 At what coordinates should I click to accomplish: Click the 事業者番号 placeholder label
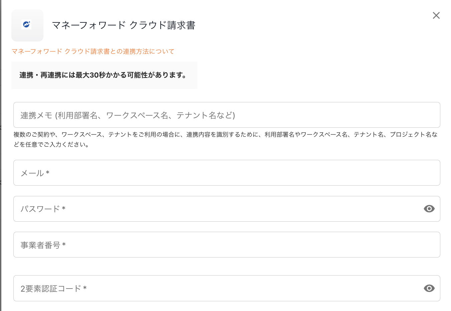point(40,245)
